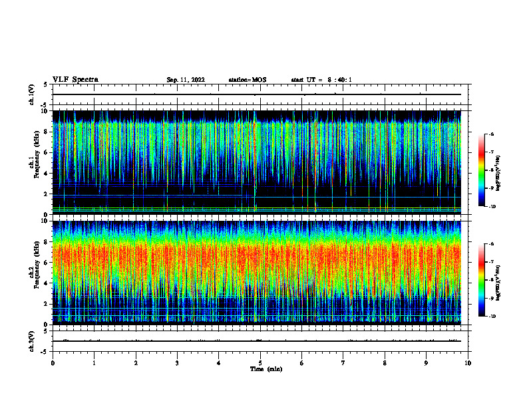Select the ch.1 color bar "log(PSD)" units label

tap(499, 174)
